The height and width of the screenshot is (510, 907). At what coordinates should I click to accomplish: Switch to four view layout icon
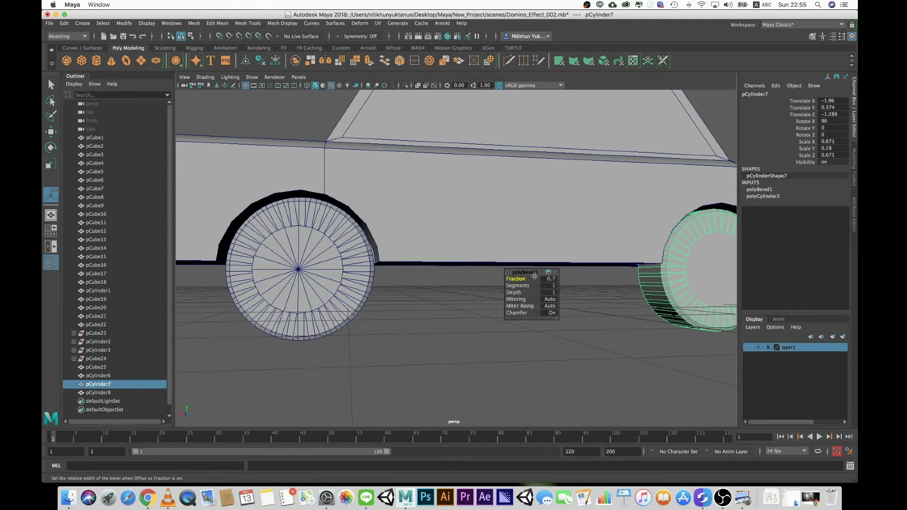(51, 231)
